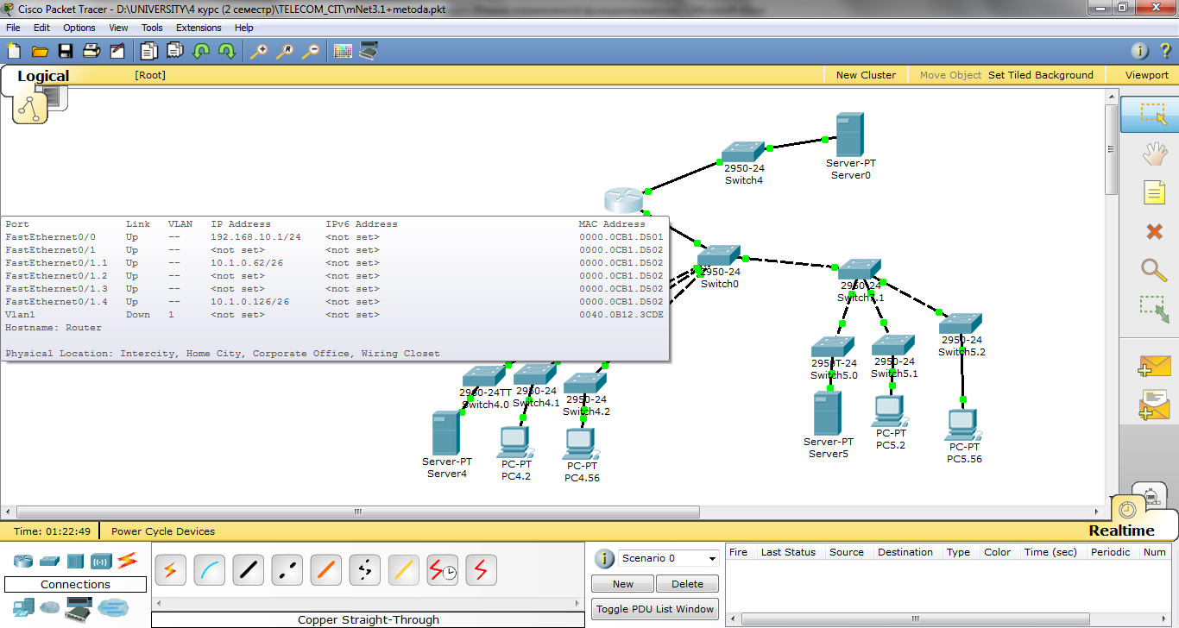Choose the Inspect magnifier tool

pyautogui.click(x=1154, y=269)
